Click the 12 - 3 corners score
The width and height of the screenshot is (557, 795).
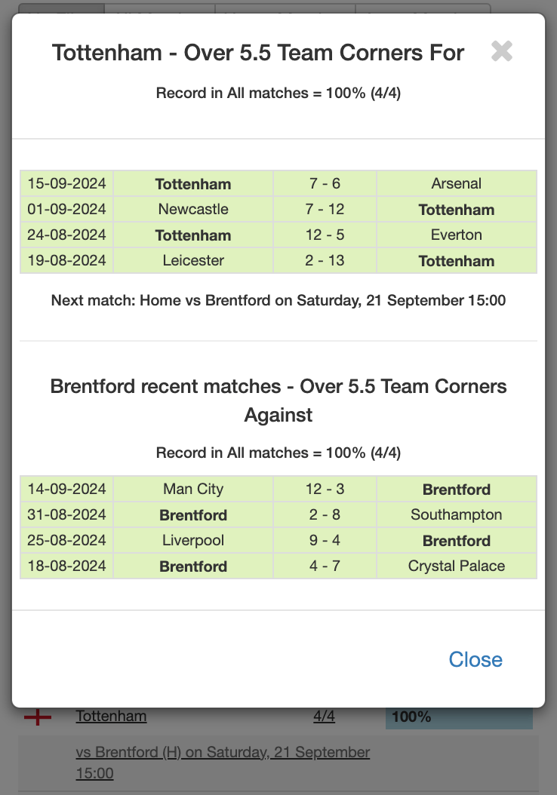click(325, 489)
